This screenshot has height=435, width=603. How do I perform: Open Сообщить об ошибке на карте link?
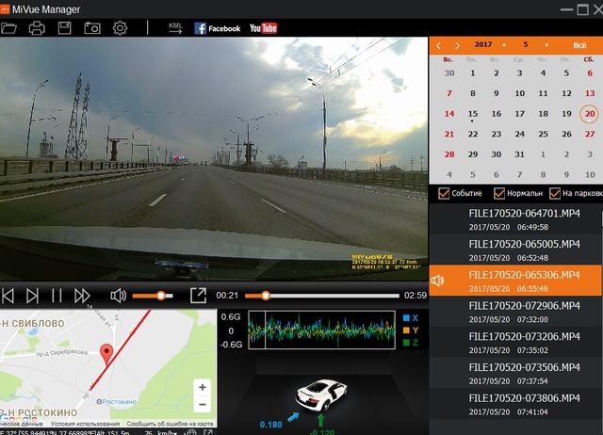(x=170, y=424)
